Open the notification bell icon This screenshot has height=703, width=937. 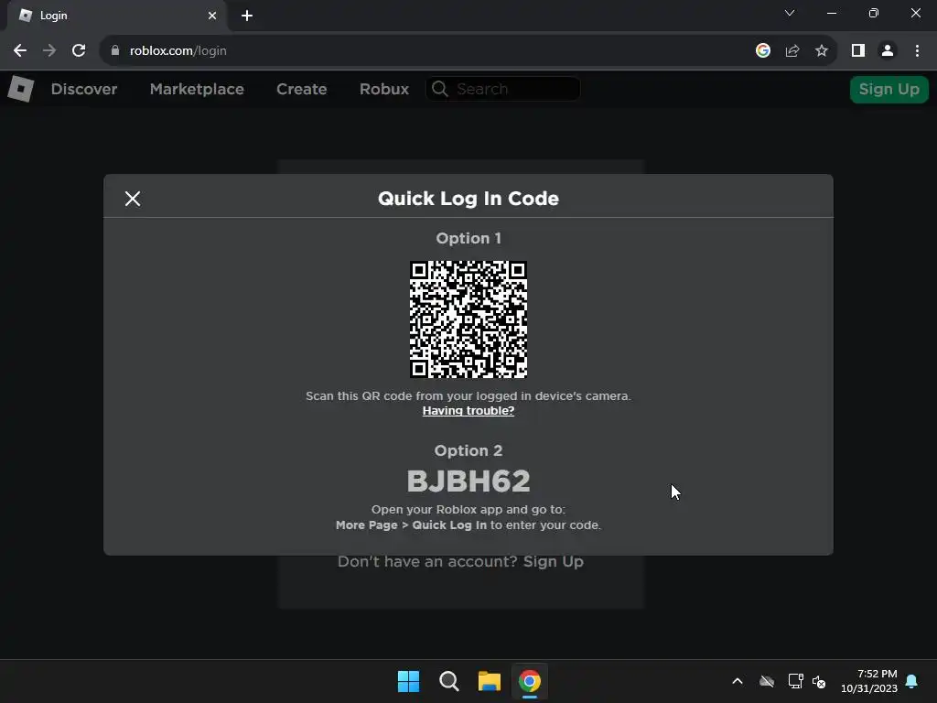coord(912,681)
